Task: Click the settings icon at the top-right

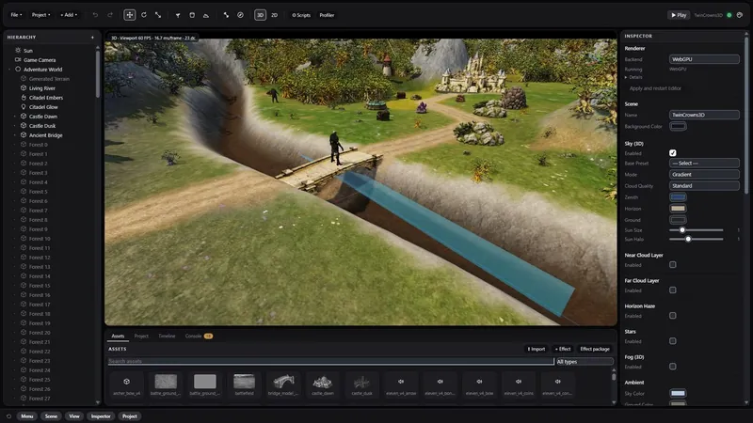Action: 740,15
